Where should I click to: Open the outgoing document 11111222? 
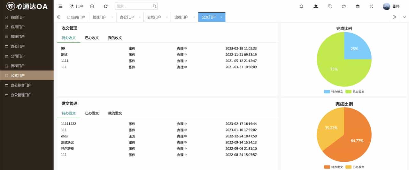click(x=69, y=124)
